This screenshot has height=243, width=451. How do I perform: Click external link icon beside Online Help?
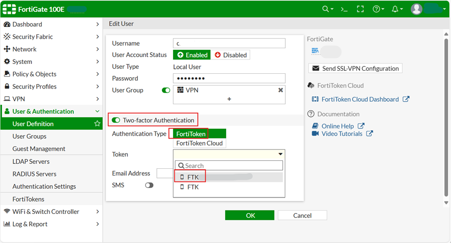click(361, 126)
